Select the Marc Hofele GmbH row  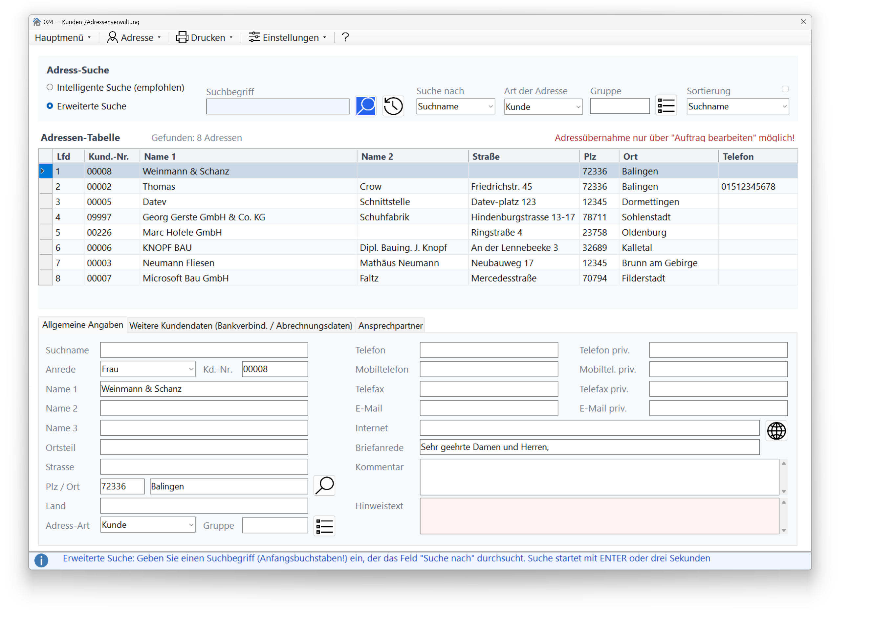(418, 233)
